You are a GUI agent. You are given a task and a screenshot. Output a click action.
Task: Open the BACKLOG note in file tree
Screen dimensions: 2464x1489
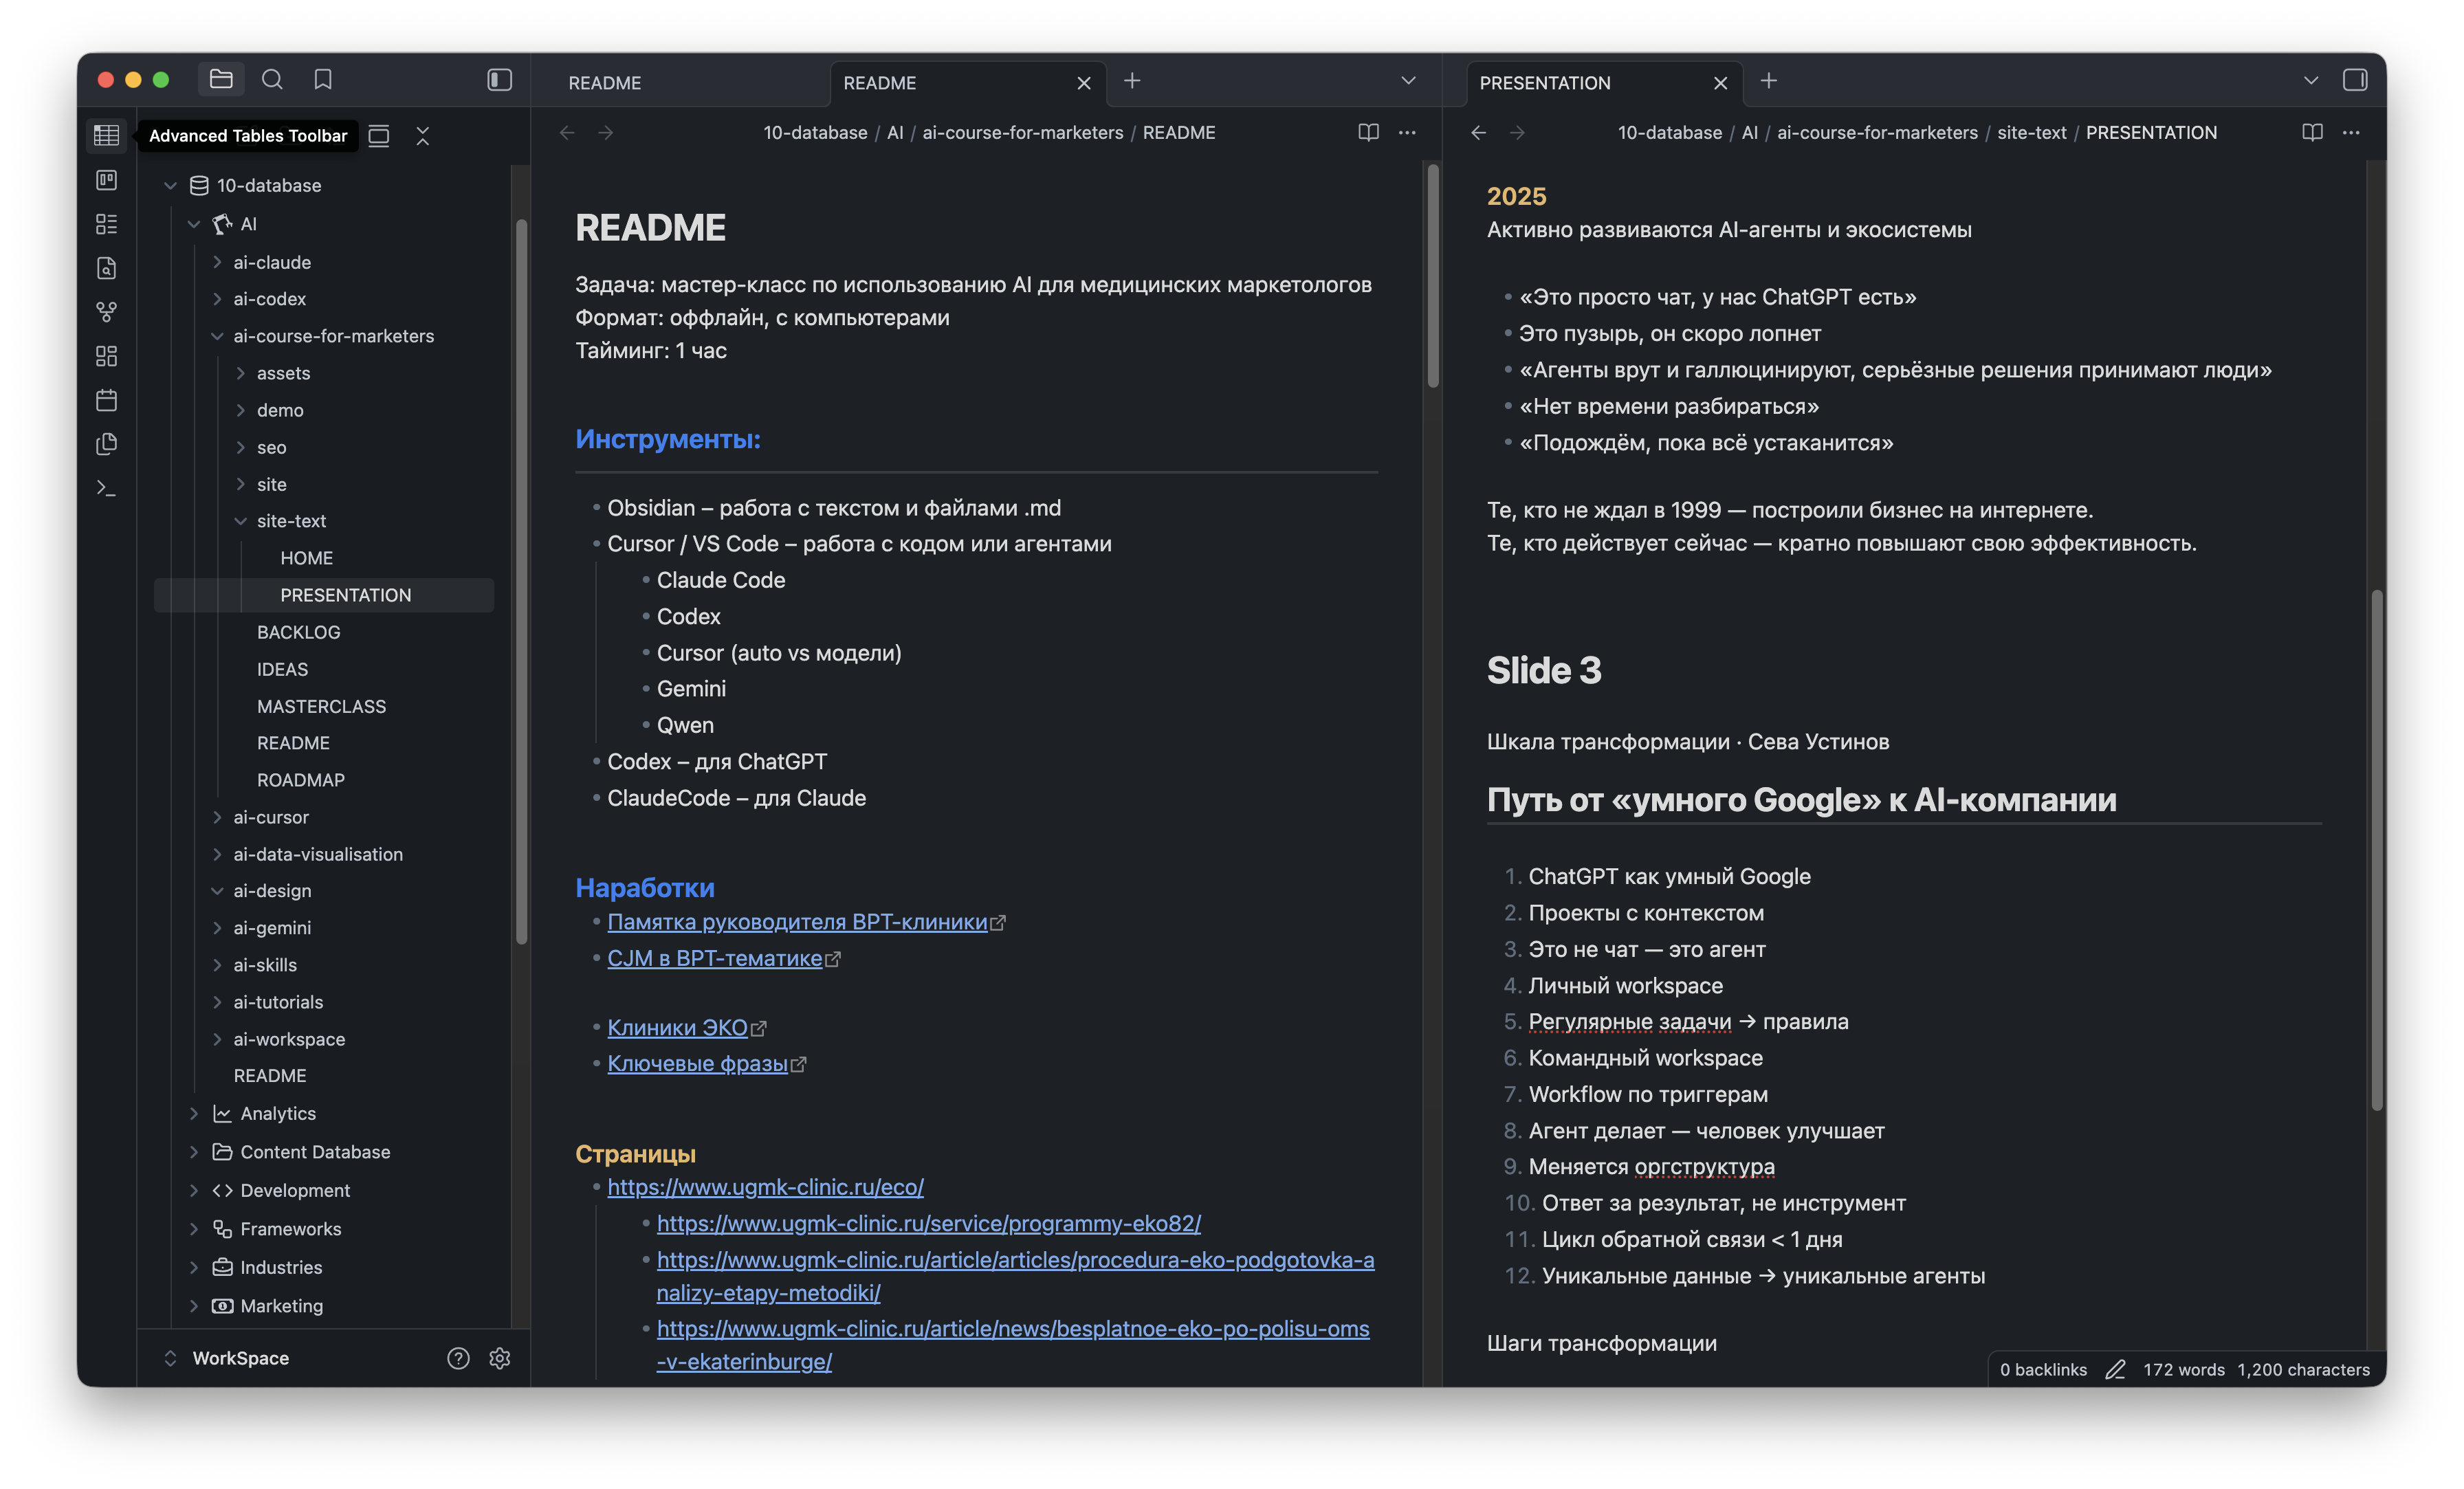click(299, 632)
